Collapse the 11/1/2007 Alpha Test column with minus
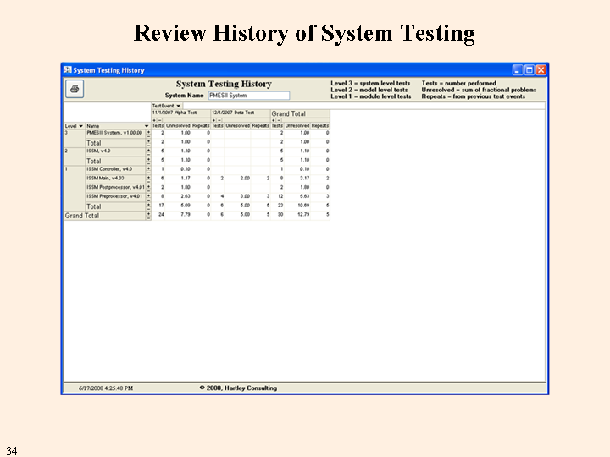This screenshot has height=457, width=610. pyautogui.click(x=159, y=120)
